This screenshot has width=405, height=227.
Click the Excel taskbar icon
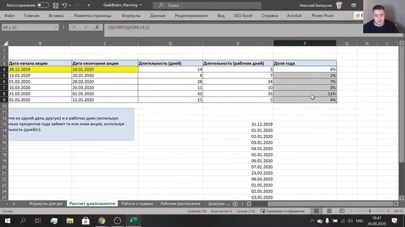(x=134, y=221)
